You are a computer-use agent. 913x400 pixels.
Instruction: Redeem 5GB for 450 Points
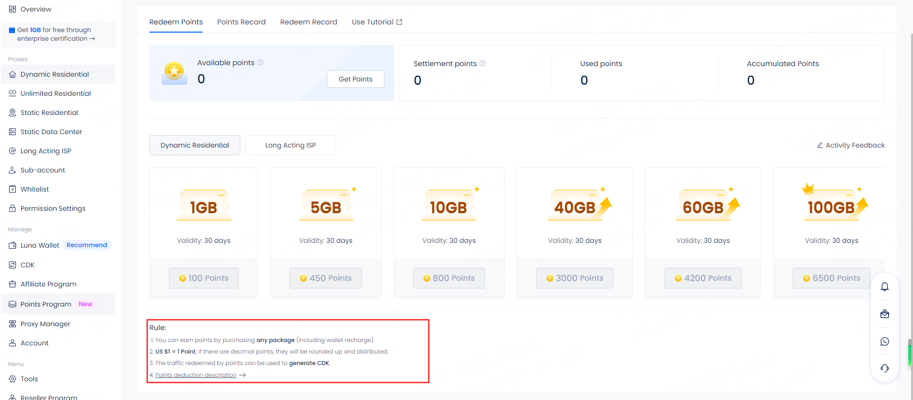[x=326, y=278]
